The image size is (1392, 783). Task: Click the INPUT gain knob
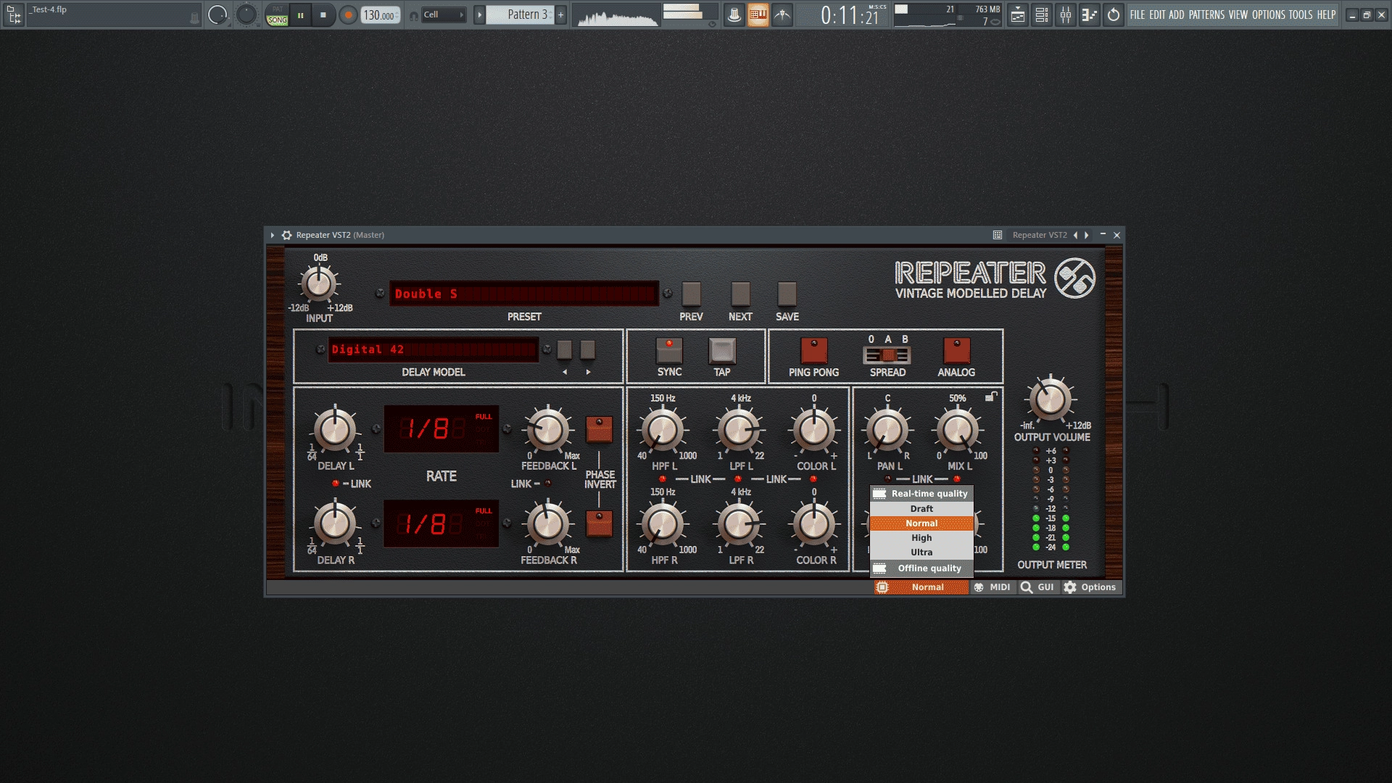pos(319,283)
